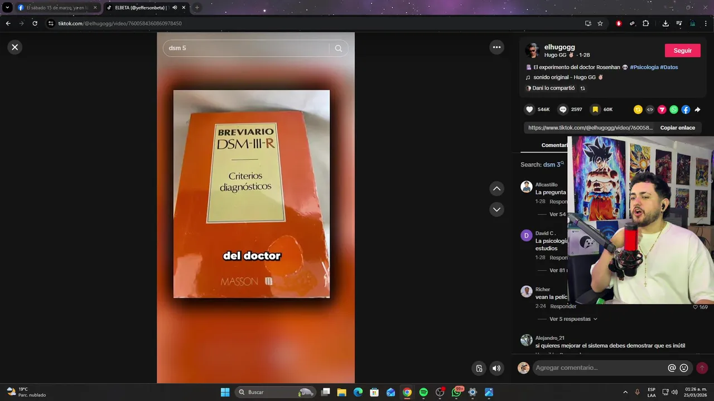Open the Windows Start menu
This screenshot has width=714, height=401.
225,392
